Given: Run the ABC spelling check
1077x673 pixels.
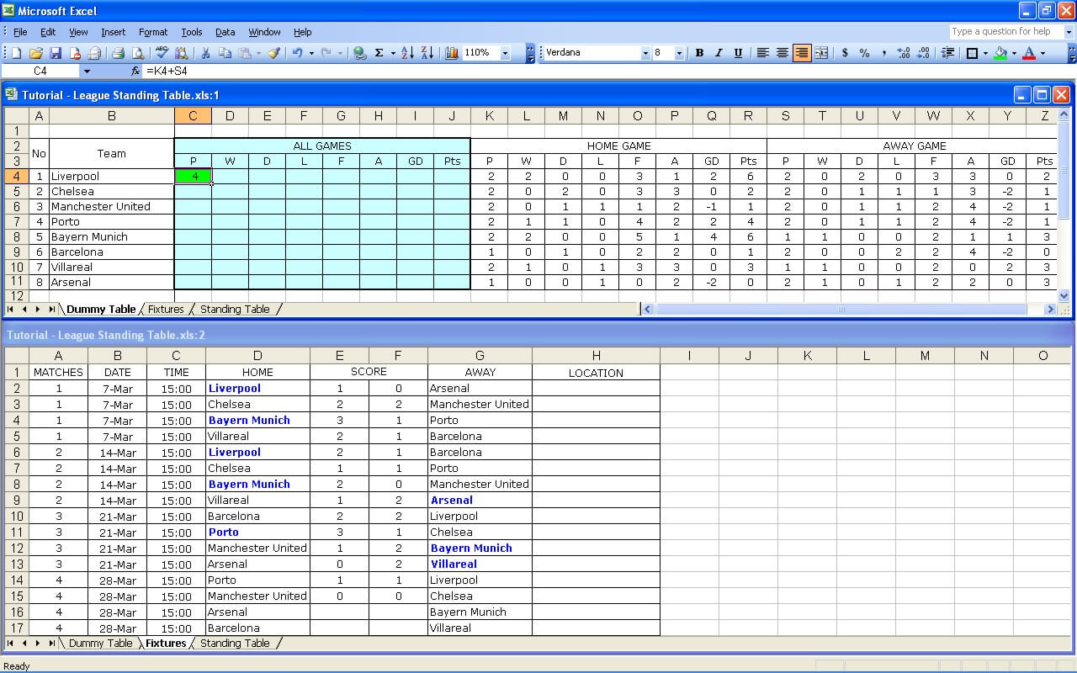Looking at the screenshot, I should point(162,53).
